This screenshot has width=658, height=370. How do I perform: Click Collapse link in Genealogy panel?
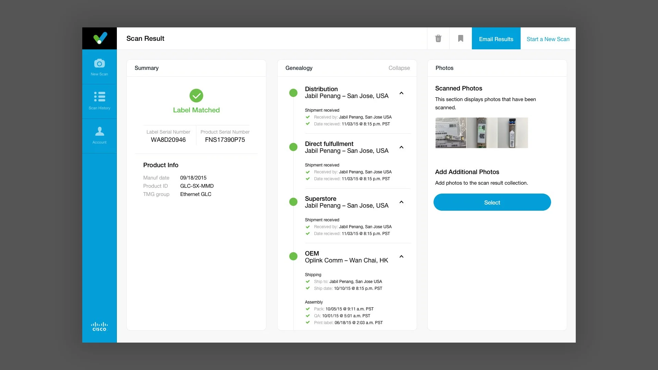coord(399,68)
